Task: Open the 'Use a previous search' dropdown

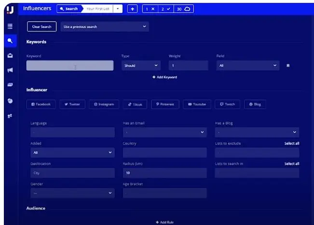Action: [104, 27]
